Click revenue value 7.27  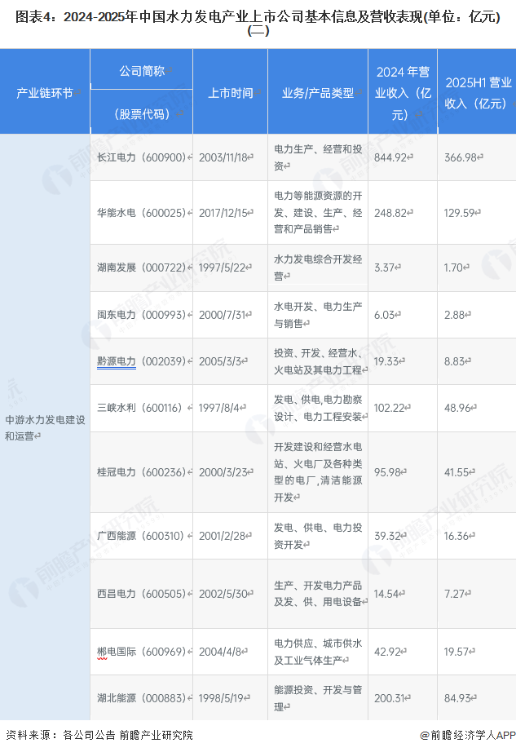click(x=455, y=594)
